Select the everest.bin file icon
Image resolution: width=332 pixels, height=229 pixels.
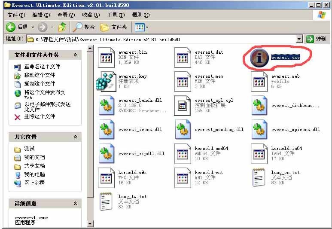pyautogui.click(x=106, y=58)
